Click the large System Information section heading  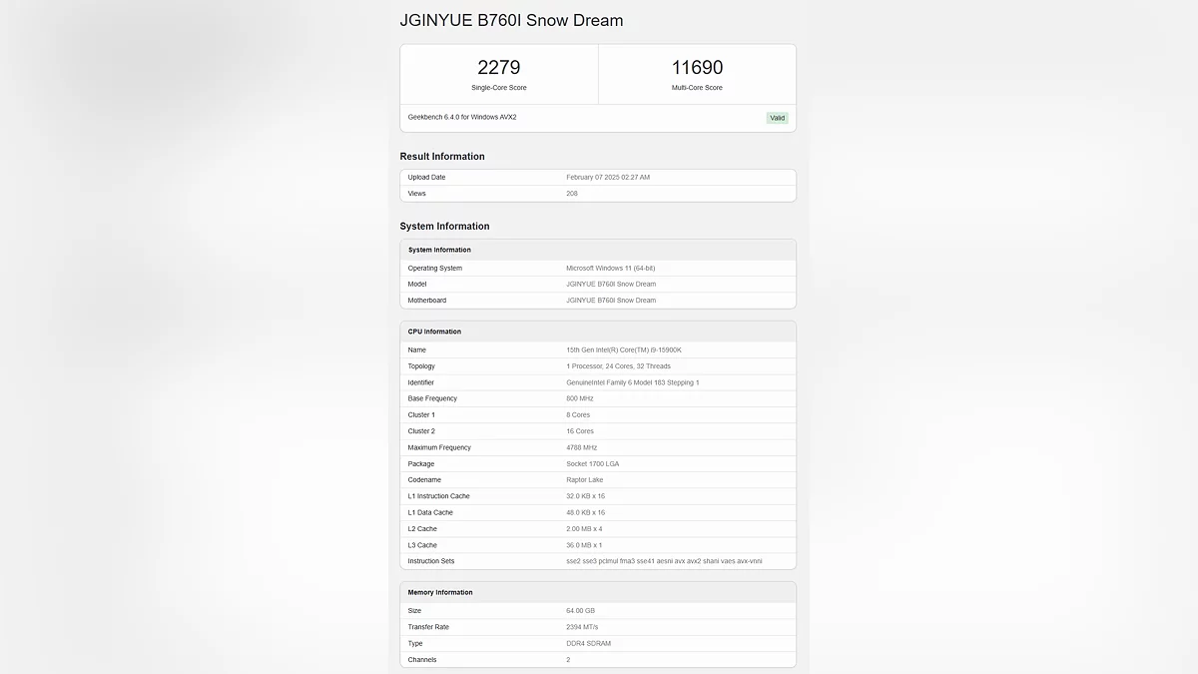tap(444, 226)
